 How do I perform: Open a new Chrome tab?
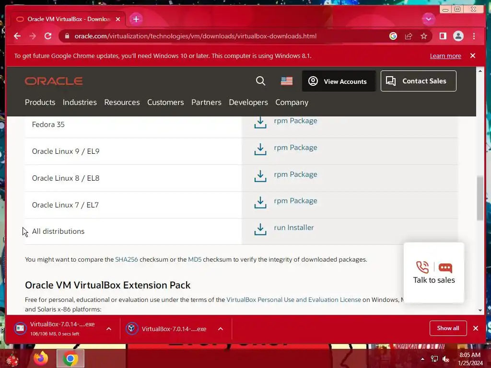(x=136, y=19)
